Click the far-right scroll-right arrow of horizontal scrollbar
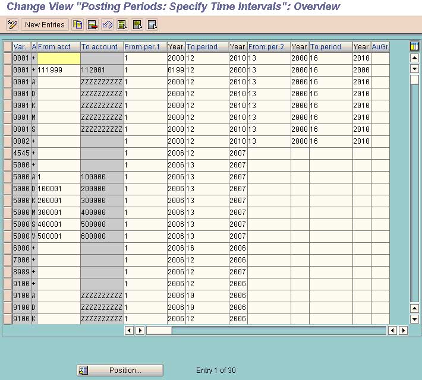 point(403,330)
